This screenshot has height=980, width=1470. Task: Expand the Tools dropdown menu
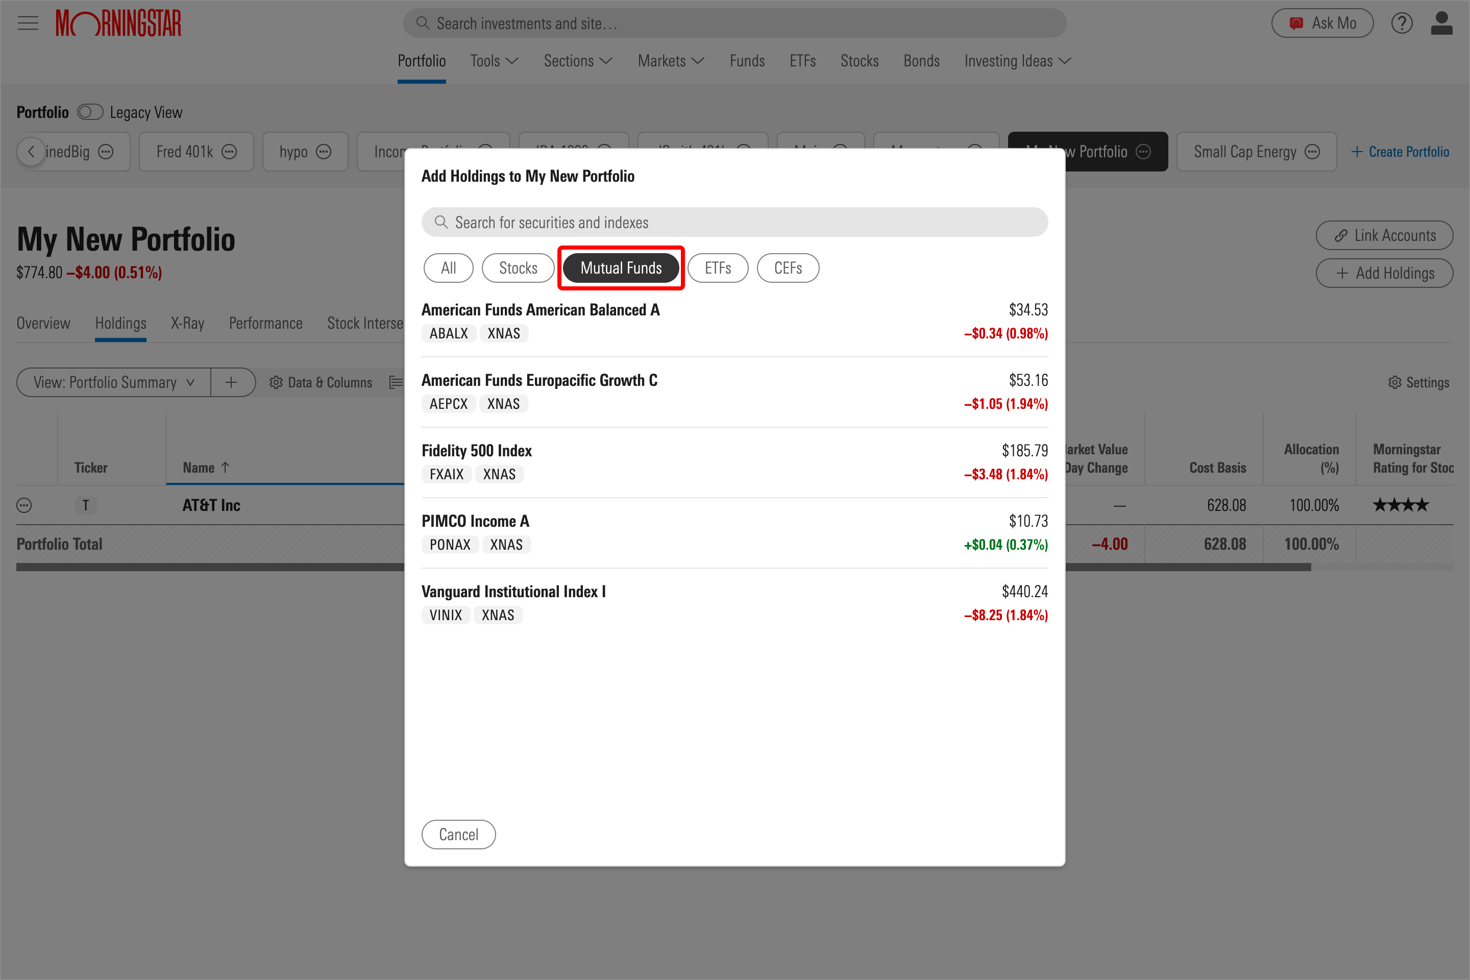tap(495, 61)
